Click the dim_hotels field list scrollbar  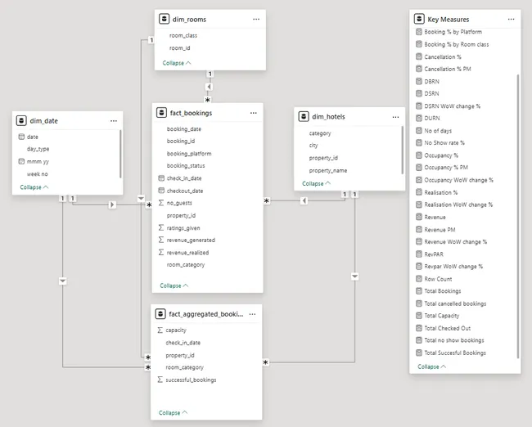(x=403, y=150)
